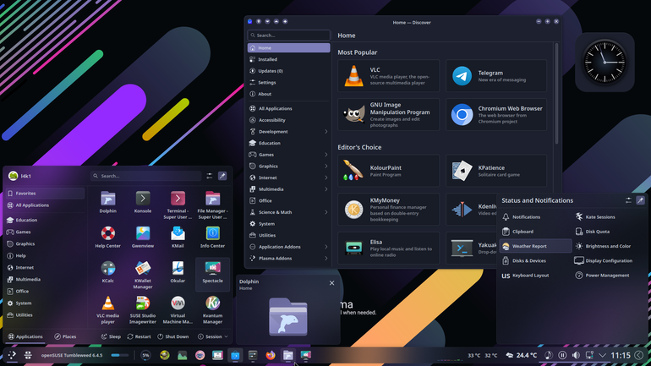Screen dimensions: 651x366
Task: Click the Shut Down button
Action: point(172,336)
